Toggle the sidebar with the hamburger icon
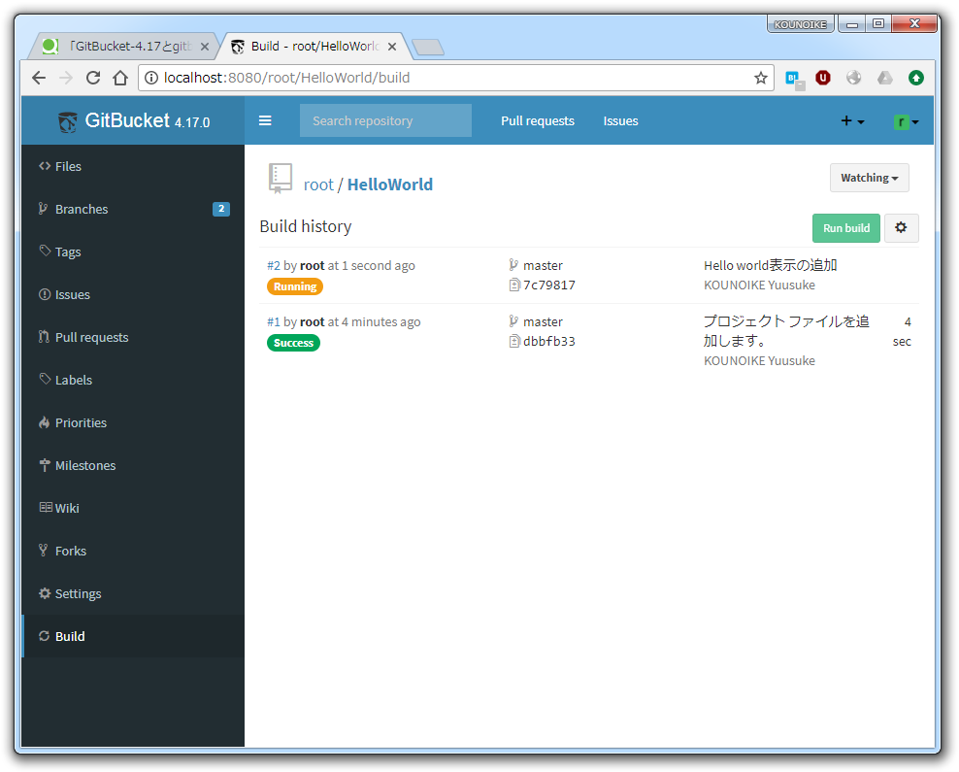The width and height of the screenshot is (959, 772). [x=265, y=120]
